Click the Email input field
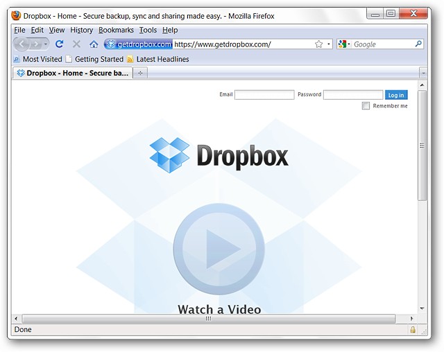Screen dimensions: 444x352 [264, 95]
